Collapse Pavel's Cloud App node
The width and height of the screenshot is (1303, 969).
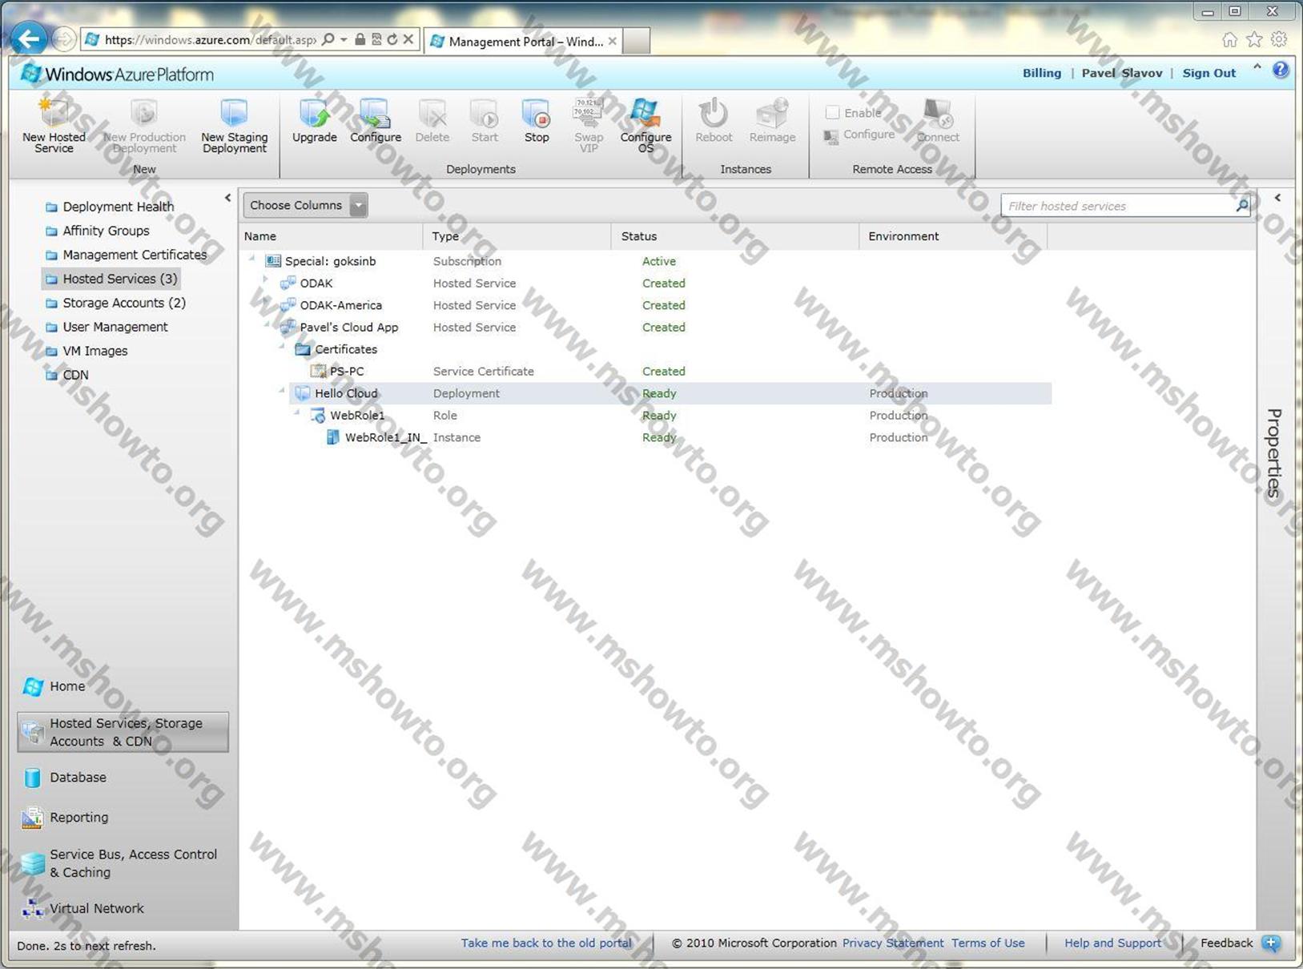[267, 325]
